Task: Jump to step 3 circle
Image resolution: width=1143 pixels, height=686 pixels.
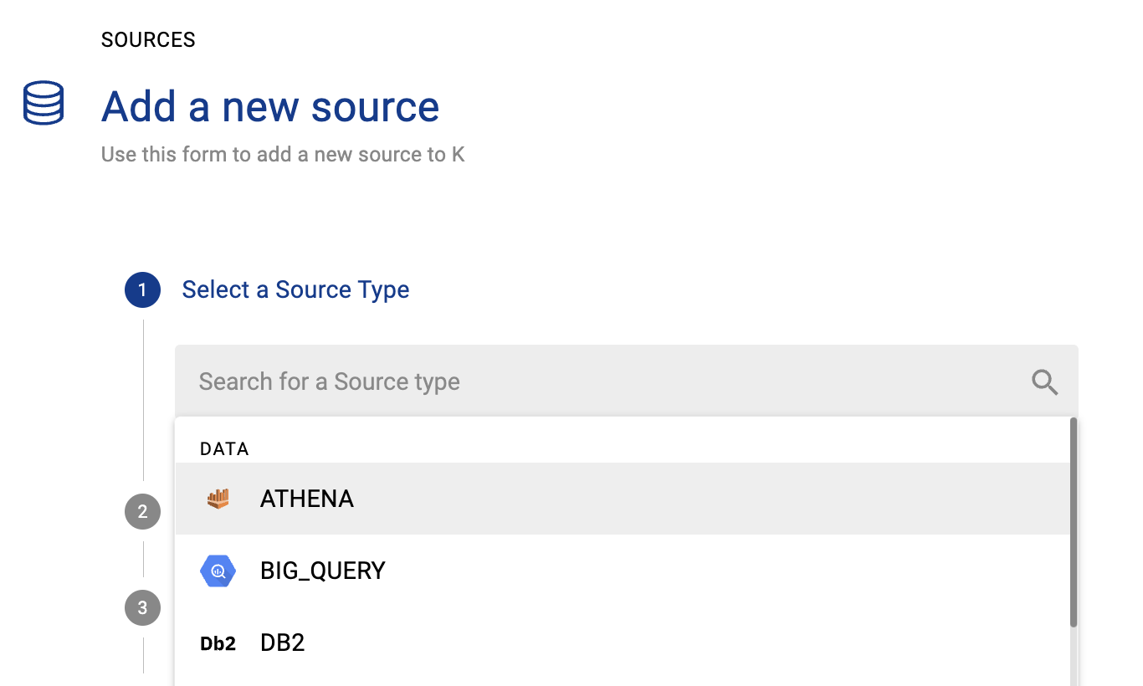Action: pyautogui.click(x=142, y=607)
